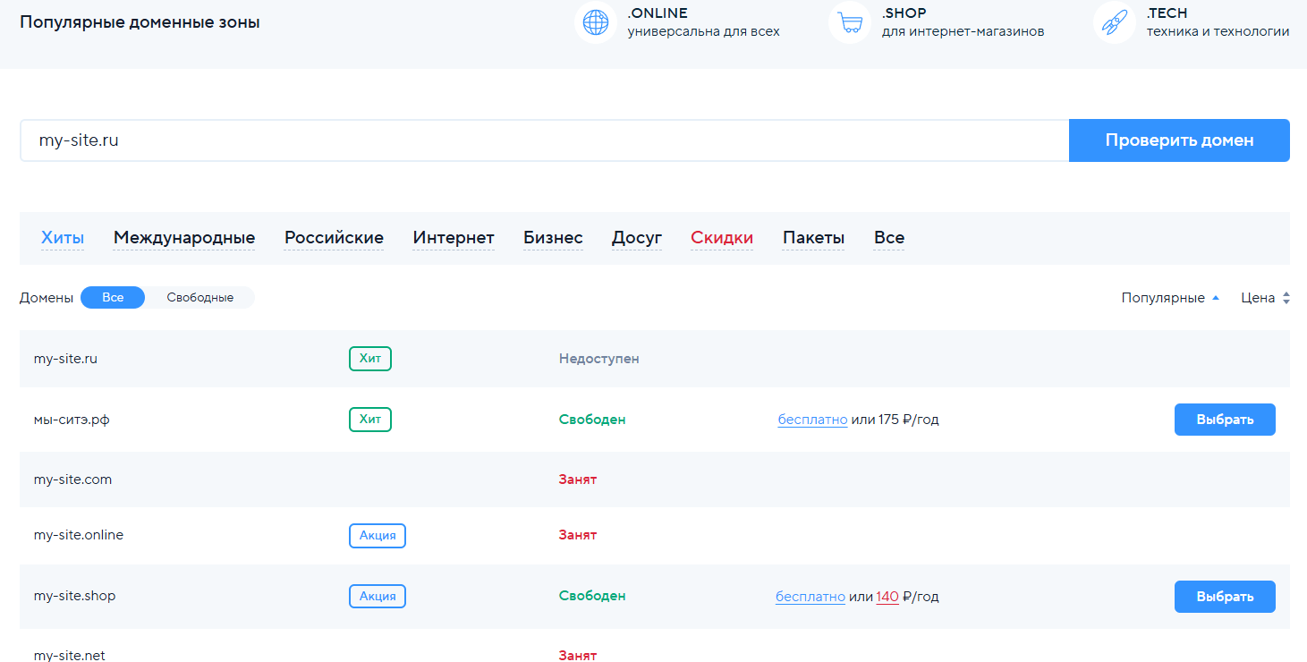
Task: Click the 140 price link for my-site.shop
Action: pyautogui.click(x=887, y=597)
